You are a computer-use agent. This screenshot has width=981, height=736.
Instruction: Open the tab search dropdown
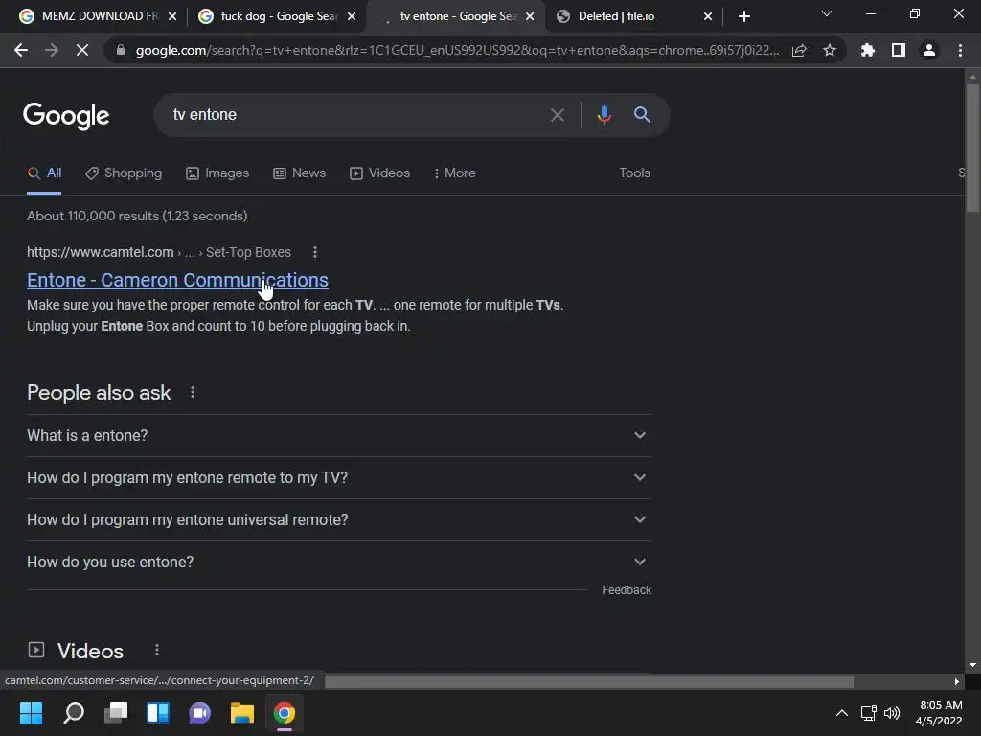coord(827,13)
